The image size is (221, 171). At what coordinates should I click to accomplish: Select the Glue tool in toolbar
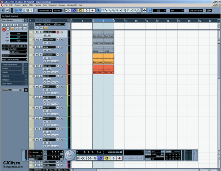(x=110, y=11)
